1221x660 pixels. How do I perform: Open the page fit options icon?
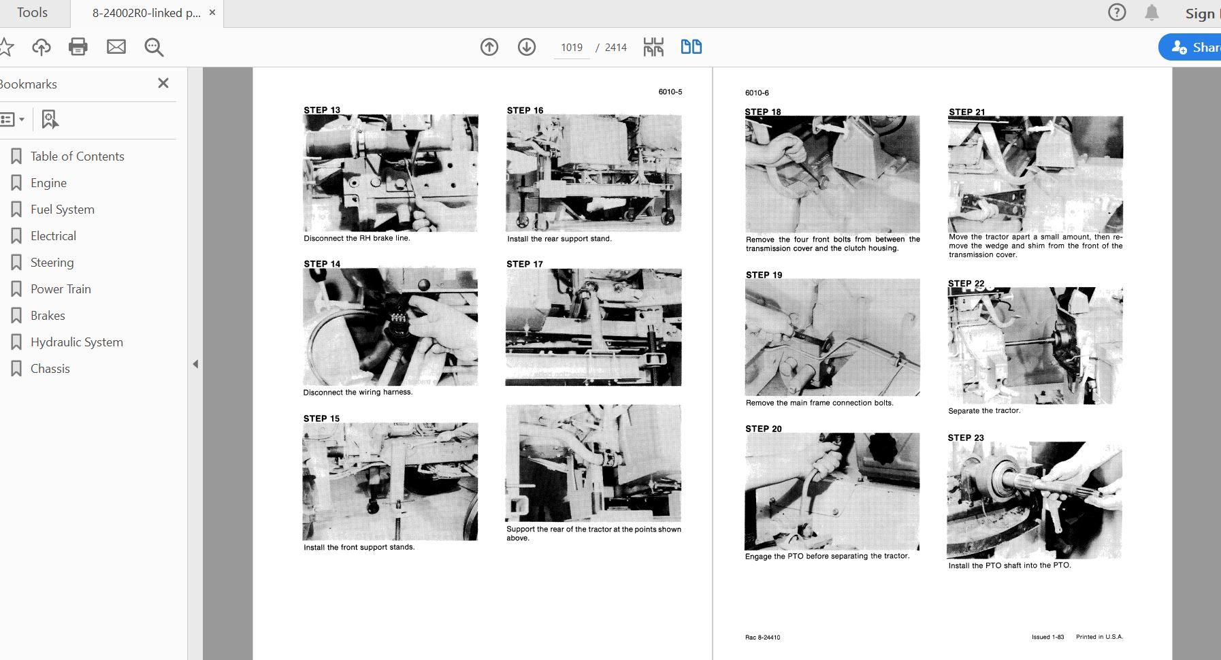[x=653, y=47]
